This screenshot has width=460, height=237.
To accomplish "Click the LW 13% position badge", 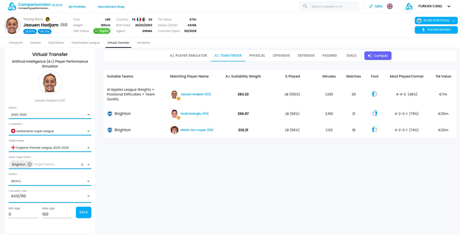I will [44, 31].
